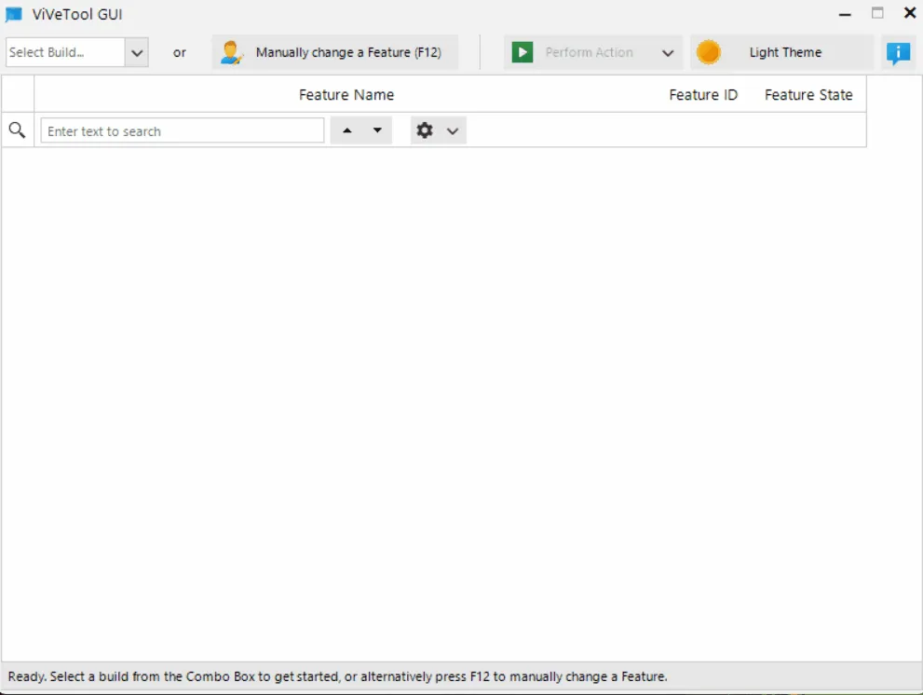Viewport: 923px width, 695px height.
Task: Click the ViVeTool GUI app icon in title bar
Action: tap(14, 14)
